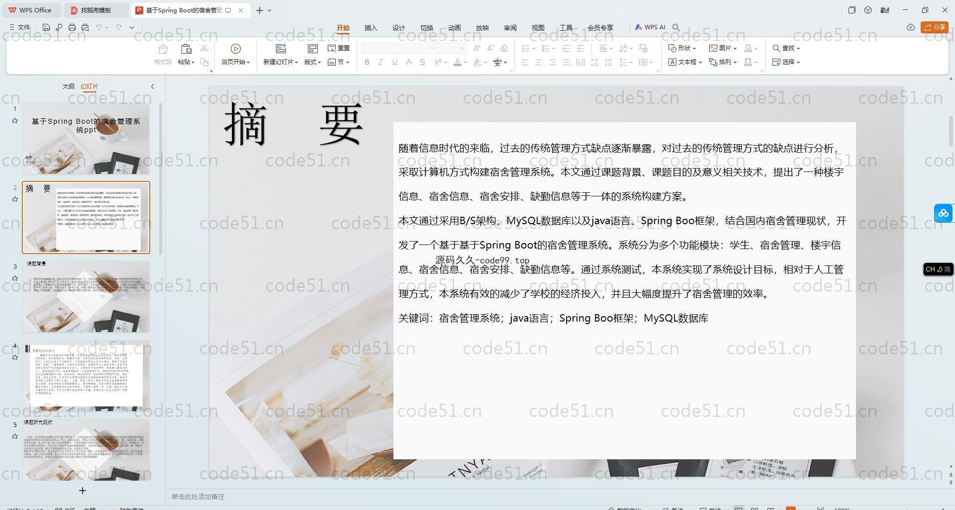This screenshot has height=510, width=955.
Task: Open a new tab with plus button
Action: [260, 10]
